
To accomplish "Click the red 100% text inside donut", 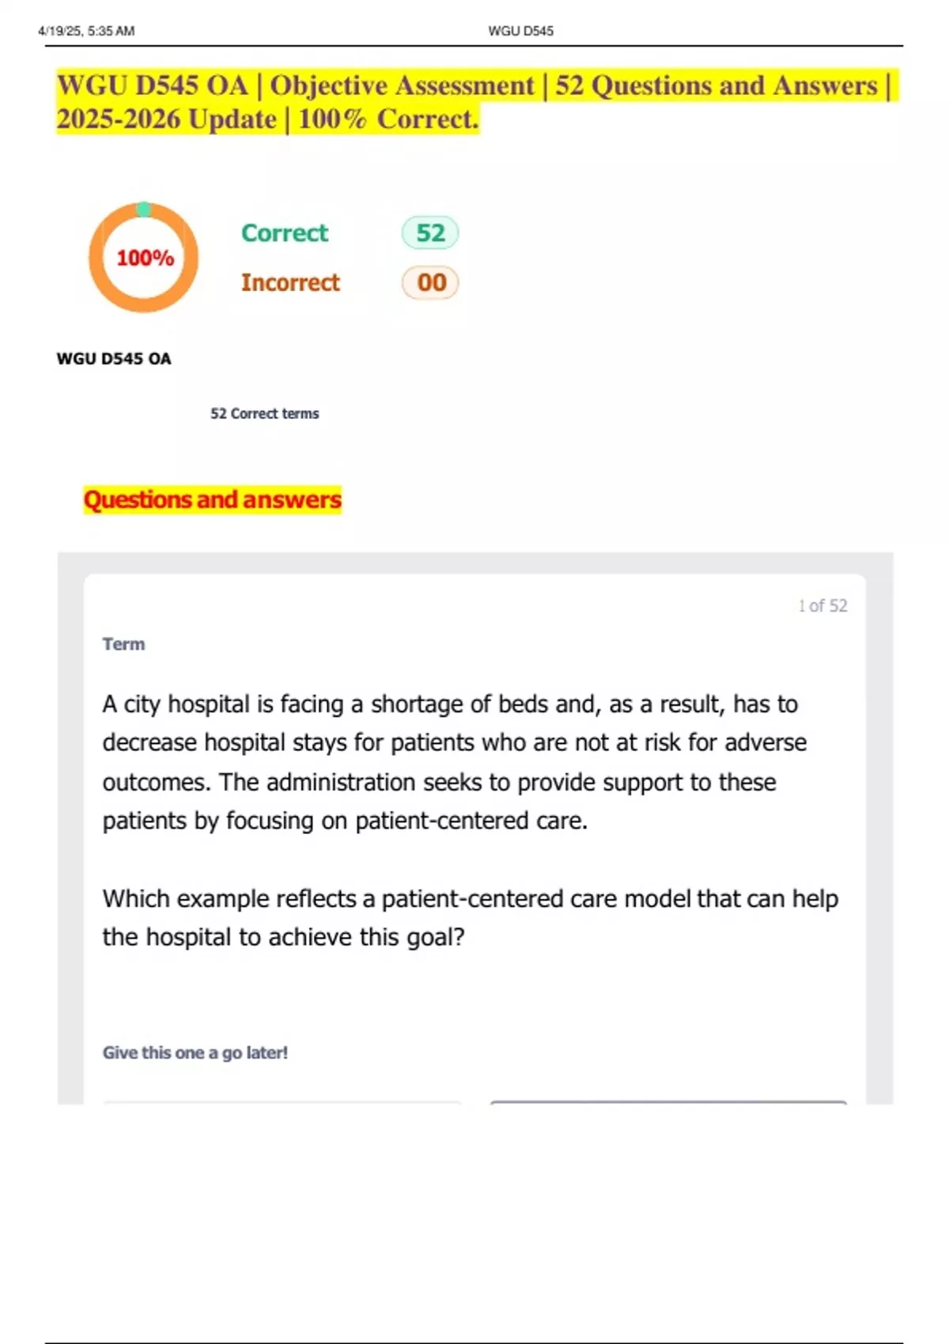I will [145, 258].
